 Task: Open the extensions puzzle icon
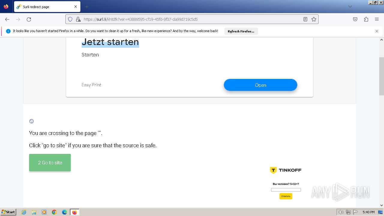[x=366, y=19]
